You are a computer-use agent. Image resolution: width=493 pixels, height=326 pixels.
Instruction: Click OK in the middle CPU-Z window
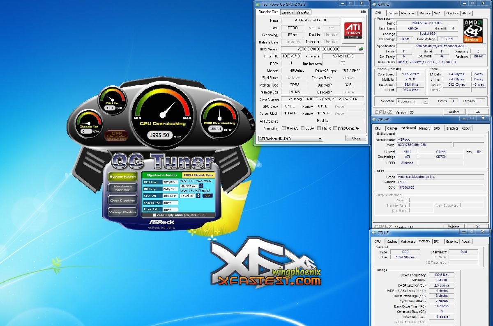pyautogui.click(x=477, y=227)
